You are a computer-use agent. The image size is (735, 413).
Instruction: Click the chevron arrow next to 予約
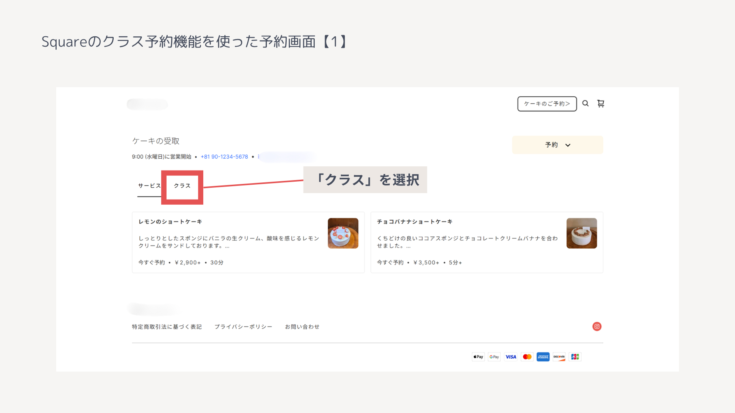point(568,145)
